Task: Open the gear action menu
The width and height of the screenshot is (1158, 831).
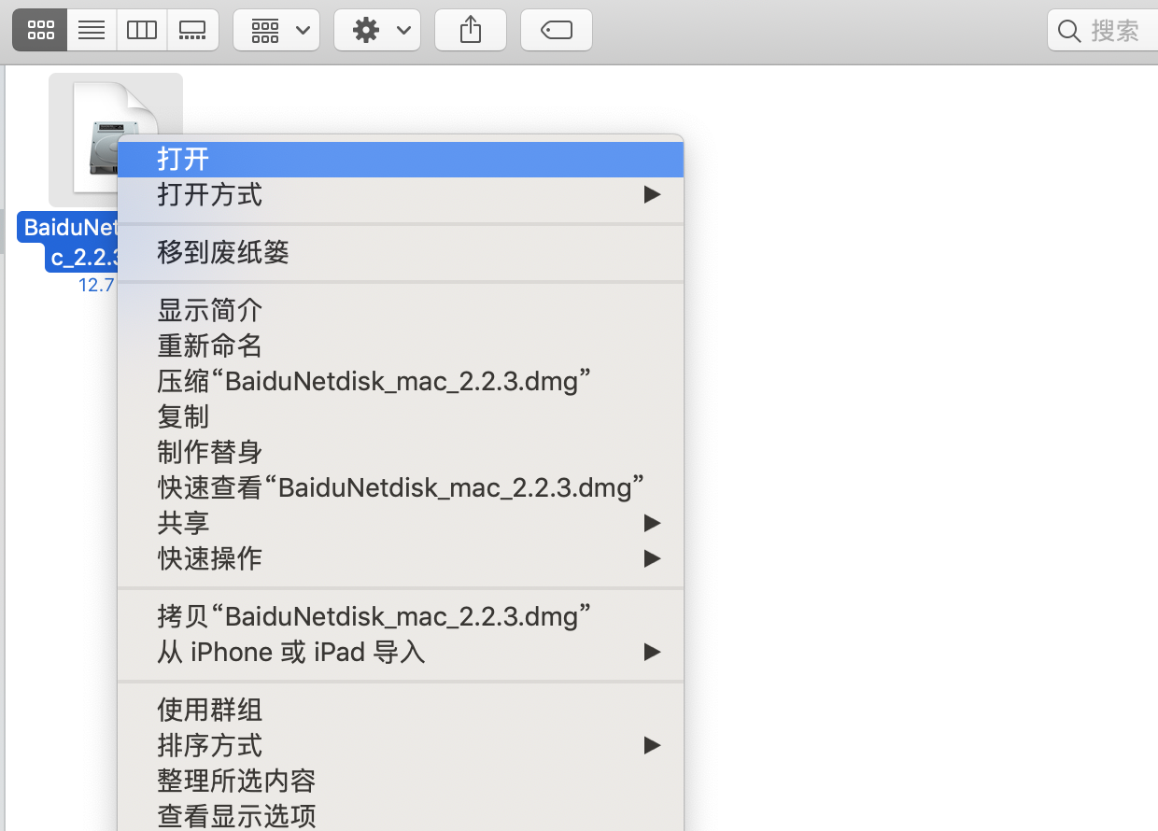Action: pyautogui.click(x=377, y=30)
